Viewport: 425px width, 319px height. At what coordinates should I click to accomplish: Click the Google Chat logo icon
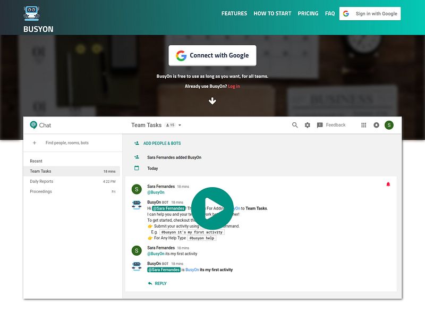33,125
